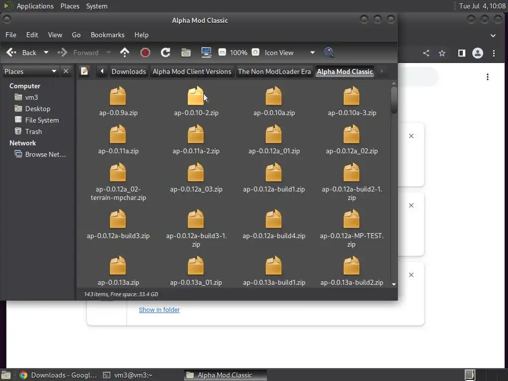Screen dimensions: 508x381
Task: Open Trash in the sidebar
Action: tap(33, 131)
